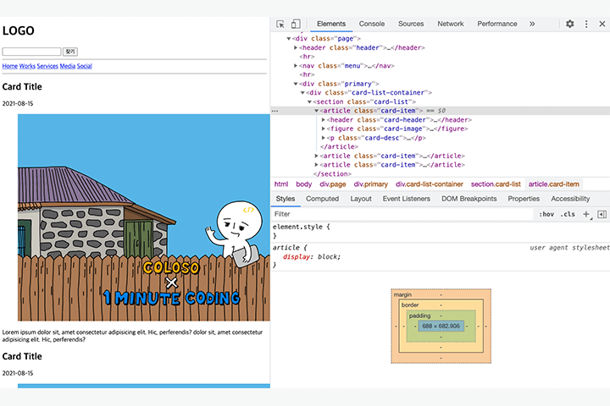The image size is (610, 406).
Task: Select div.page in the breadcrumb
Action: pos(333,184)
